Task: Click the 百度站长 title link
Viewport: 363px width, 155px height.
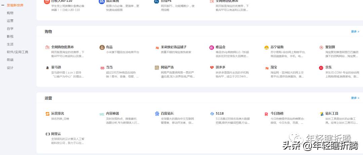Action: click(167, 113)
